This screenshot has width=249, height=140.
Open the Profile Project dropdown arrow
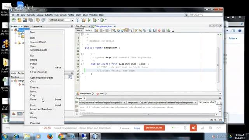click(106, 20)
